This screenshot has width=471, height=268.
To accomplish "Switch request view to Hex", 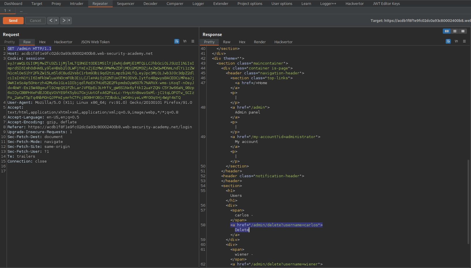I will pos(42,42).
